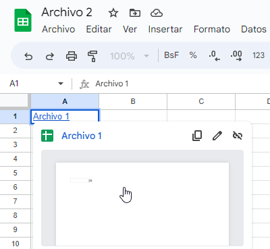Select row 4 header
The height and width of the screenshot is (249, 270).
click(15, 159)
